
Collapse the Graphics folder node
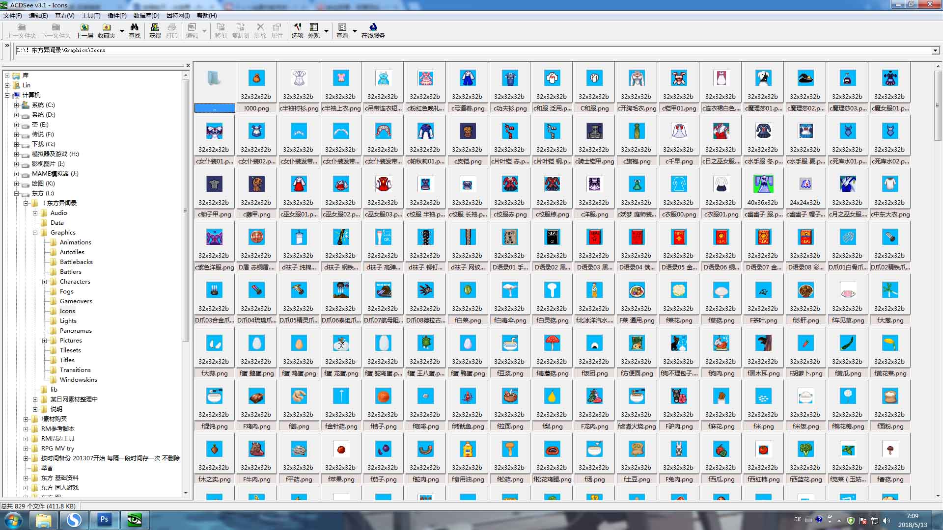point(35,233)
